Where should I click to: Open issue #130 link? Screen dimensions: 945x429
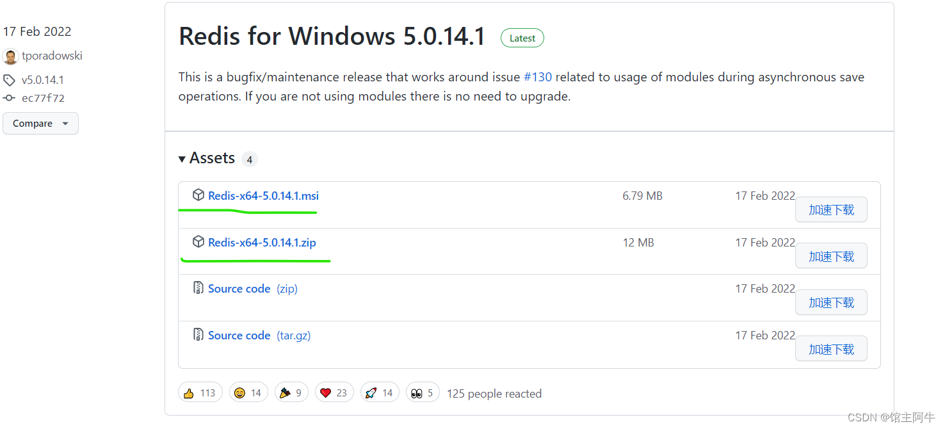(538, 77)
